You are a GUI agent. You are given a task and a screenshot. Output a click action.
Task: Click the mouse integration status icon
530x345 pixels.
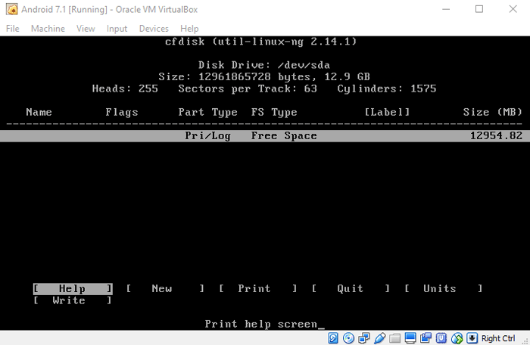tap(457, 338)
